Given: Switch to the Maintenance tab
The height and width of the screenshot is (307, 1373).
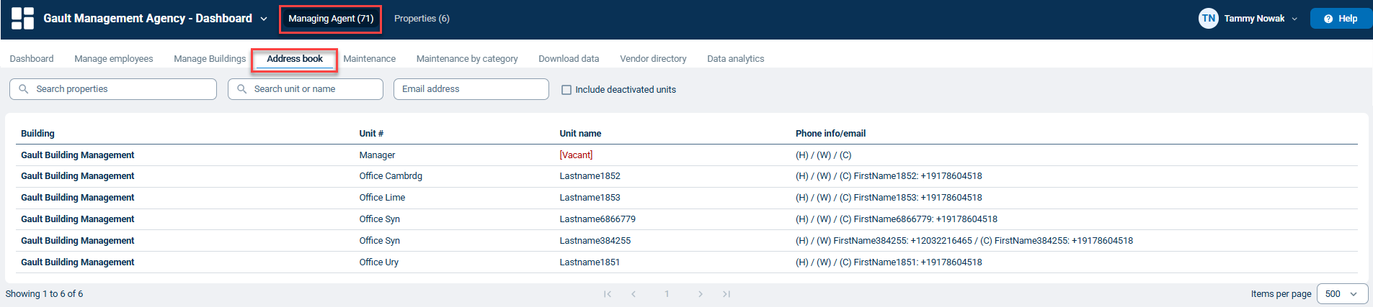Looking at the screenshot, I should [x=369, y=59].
